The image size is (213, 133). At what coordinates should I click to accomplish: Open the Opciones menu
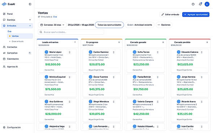pyautogui.click(x=164, y=25)
